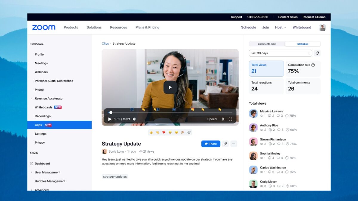This screenshot has height=201, width=358.
Task: Play the Strategy Update video
Action: click(x=170, y=87)
